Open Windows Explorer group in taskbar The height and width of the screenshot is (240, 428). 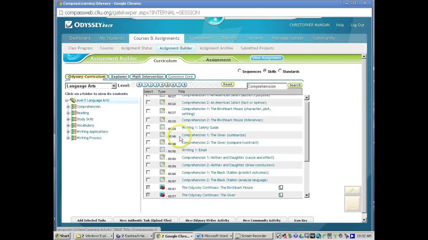point(94,236)
